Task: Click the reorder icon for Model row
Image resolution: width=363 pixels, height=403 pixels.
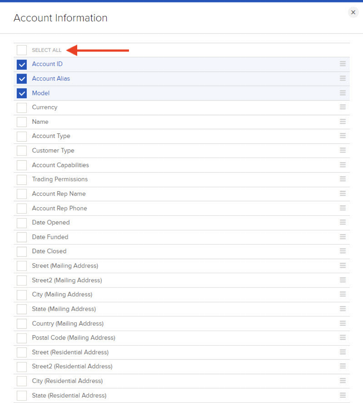Action: coord(343,93)
